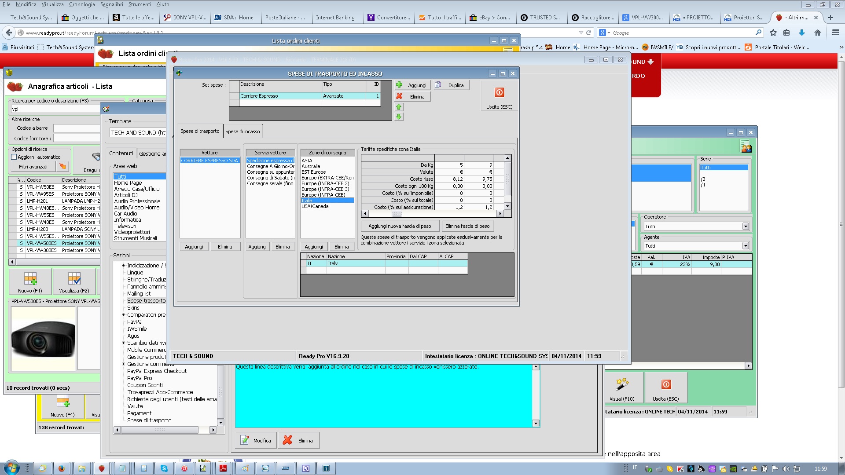The height and width of the screenshot is (475, 845).
Task: Switch to the Spese di incasso tab
Action: click(242, 132)
